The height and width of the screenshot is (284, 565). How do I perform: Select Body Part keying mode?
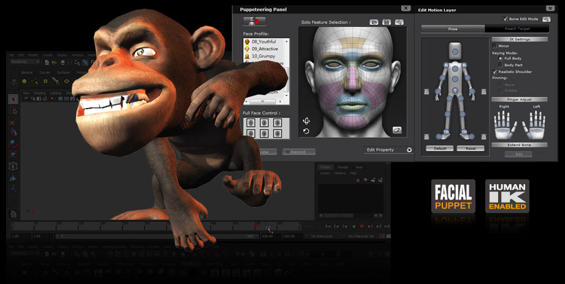[x=501, y=64]
